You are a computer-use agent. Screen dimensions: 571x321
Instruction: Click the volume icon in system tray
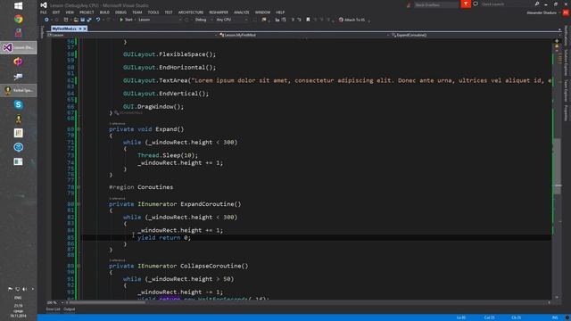point(25,289)
